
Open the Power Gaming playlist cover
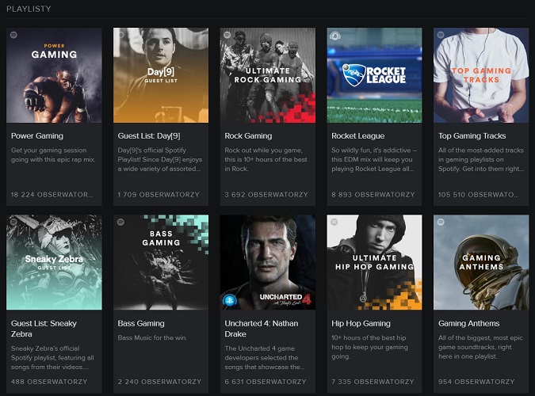[54, 75]
